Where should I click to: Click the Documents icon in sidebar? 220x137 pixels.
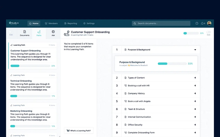click(25, 32)
